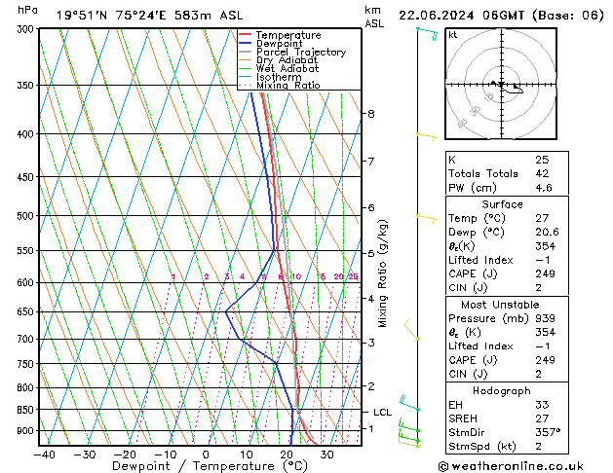The height and width of the screenshot is (473, 613).
Task: Select the 'Wet Adiabat' legend label
Action: point(287,68)
